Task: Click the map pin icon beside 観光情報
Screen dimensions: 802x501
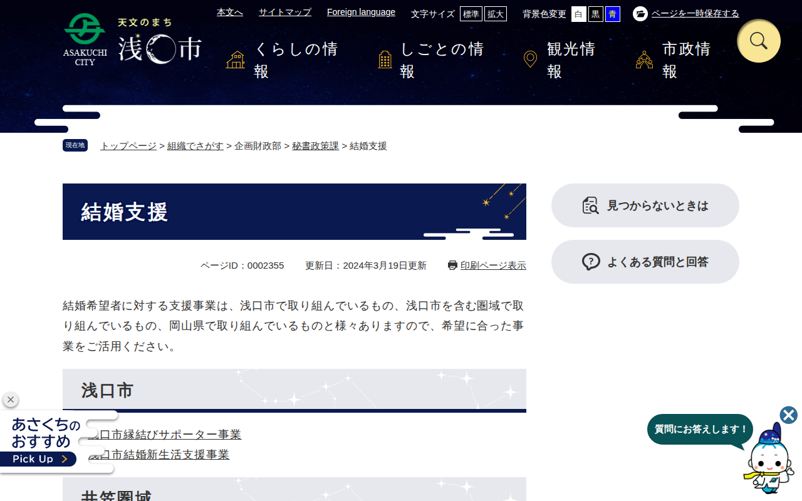Action: click(530, 59)
